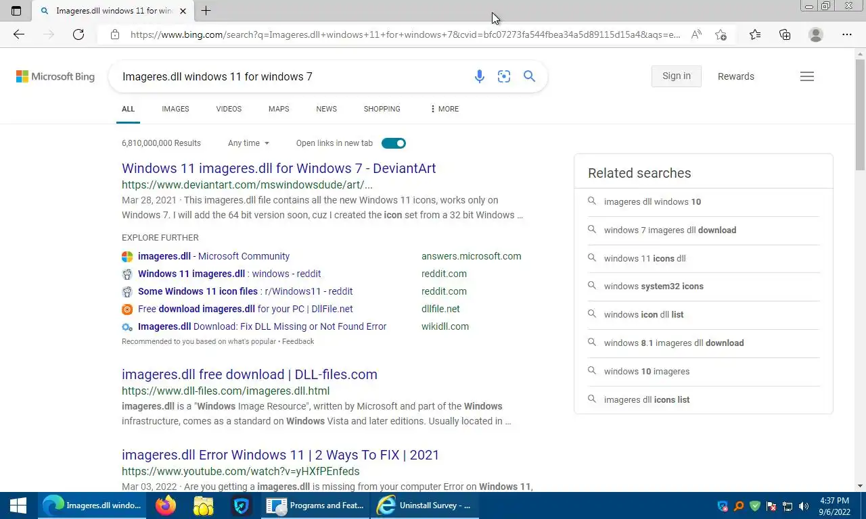Click the shield app on taskbar
The image size is (866, 519).
[242, 505]
